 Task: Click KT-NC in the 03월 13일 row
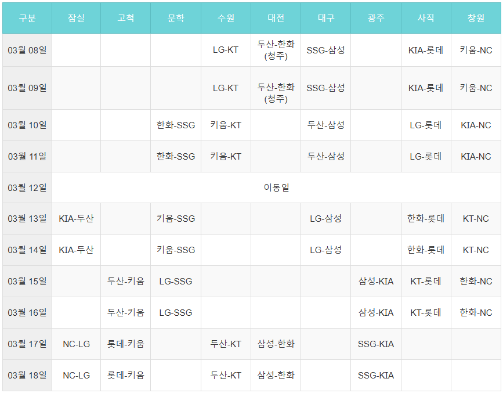(476, 219)
